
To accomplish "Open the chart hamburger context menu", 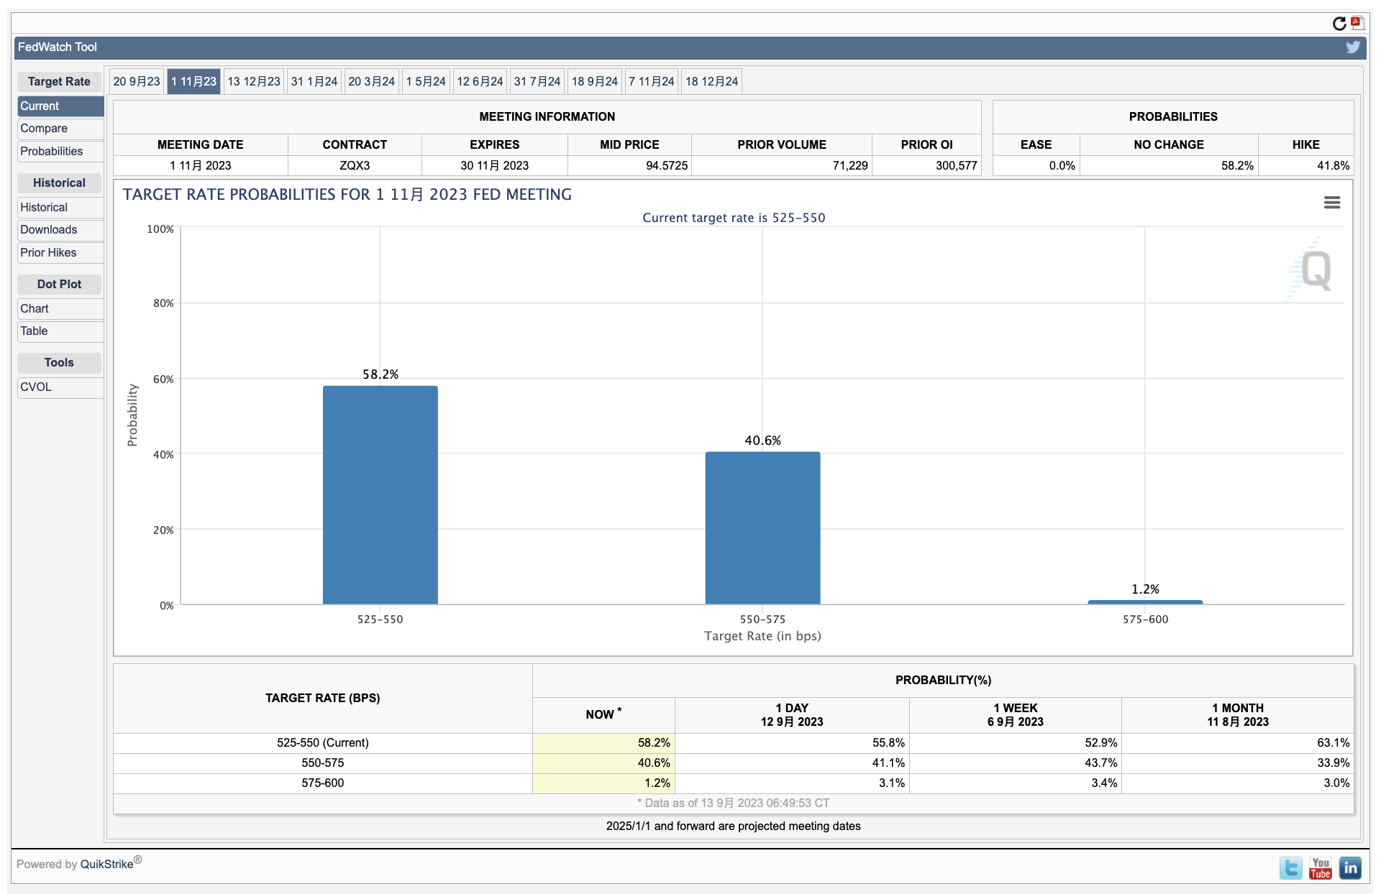I will (x=1331, y=203).
